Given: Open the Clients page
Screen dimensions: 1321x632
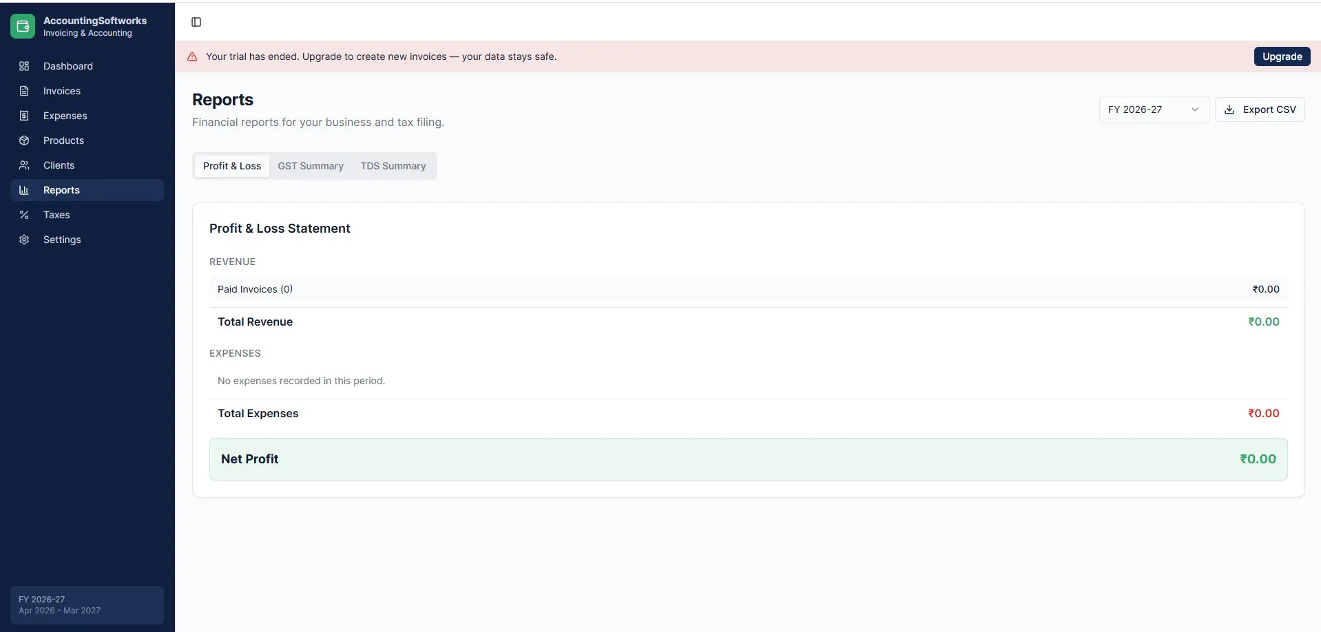Looking at the screenshot, I should coord(87,165).
